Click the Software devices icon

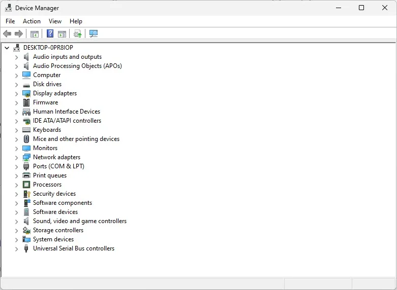click(26, 212)
